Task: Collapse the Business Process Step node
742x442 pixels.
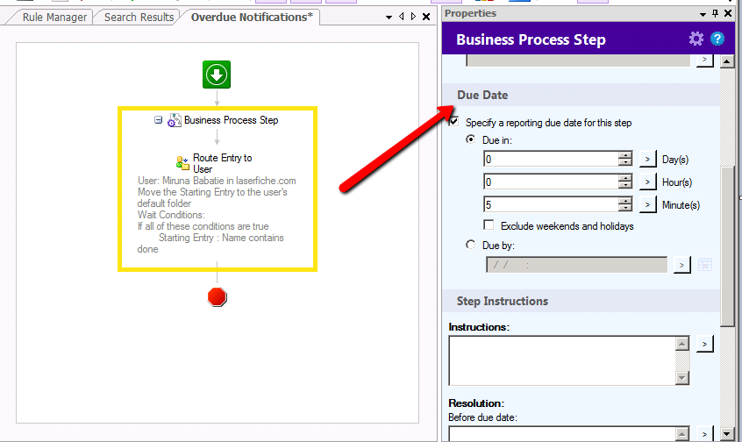Action: (159, 120)
